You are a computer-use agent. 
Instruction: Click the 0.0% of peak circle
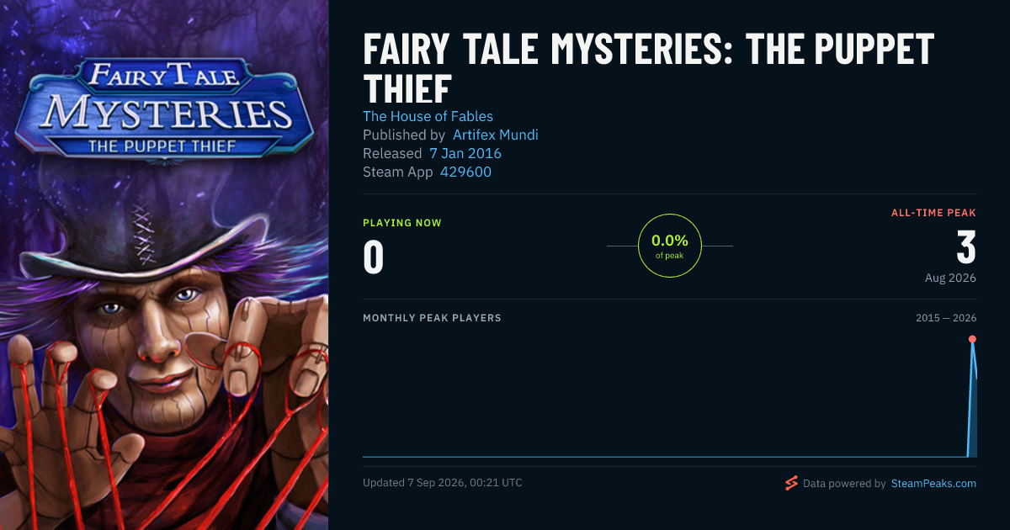click(670, 246)
